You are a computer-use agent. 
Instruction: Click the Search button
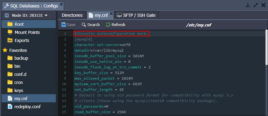tap(91, 25)
